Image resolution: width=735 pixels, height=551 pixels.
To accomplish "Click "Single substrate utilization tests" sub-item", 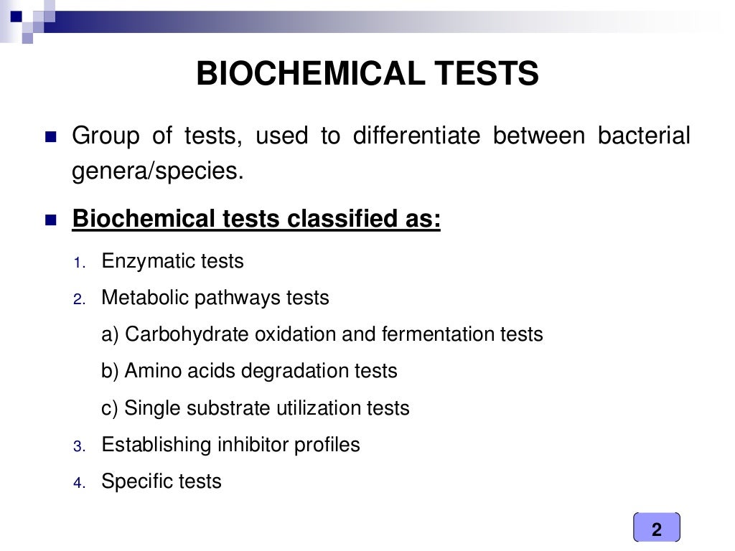I will [256, 408].
